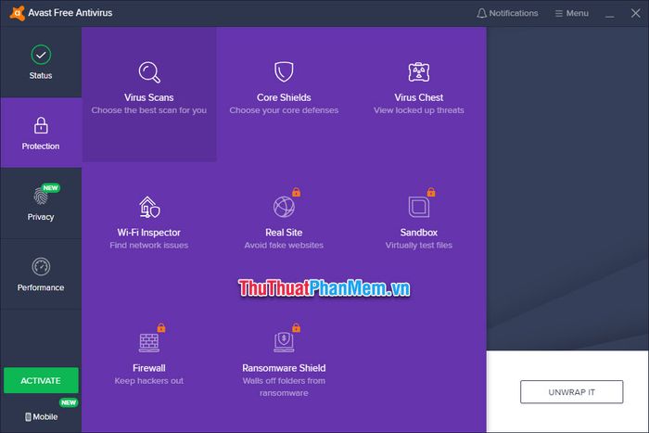Click the UNWRAP IT button

[x=572, y=391]
